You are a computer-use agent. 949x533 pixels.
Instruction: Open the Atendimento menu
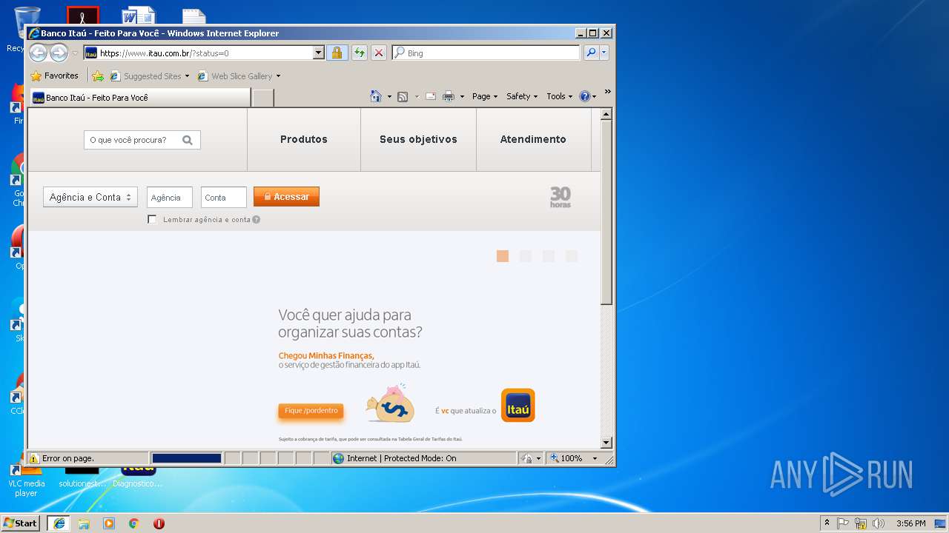(x=533, y=139)
